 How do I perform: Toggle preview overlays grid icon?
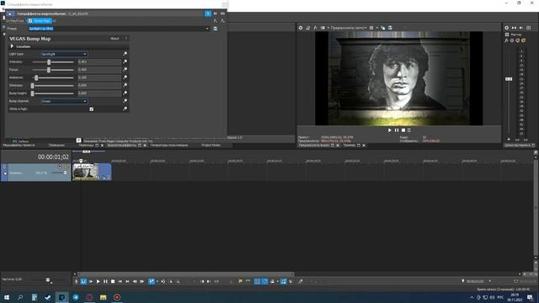[x=371, y=28]
